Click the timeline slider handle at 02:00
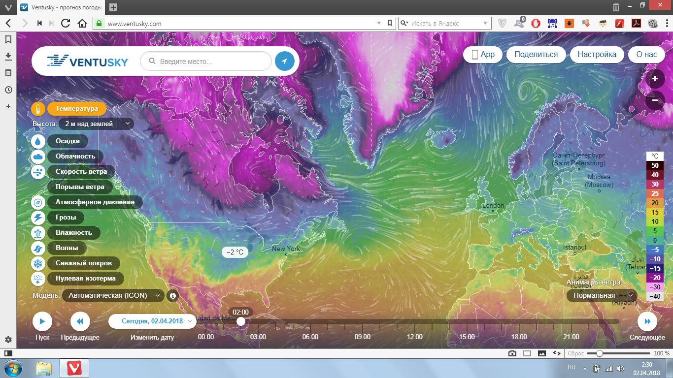673x378 pixels. (240, 321)
